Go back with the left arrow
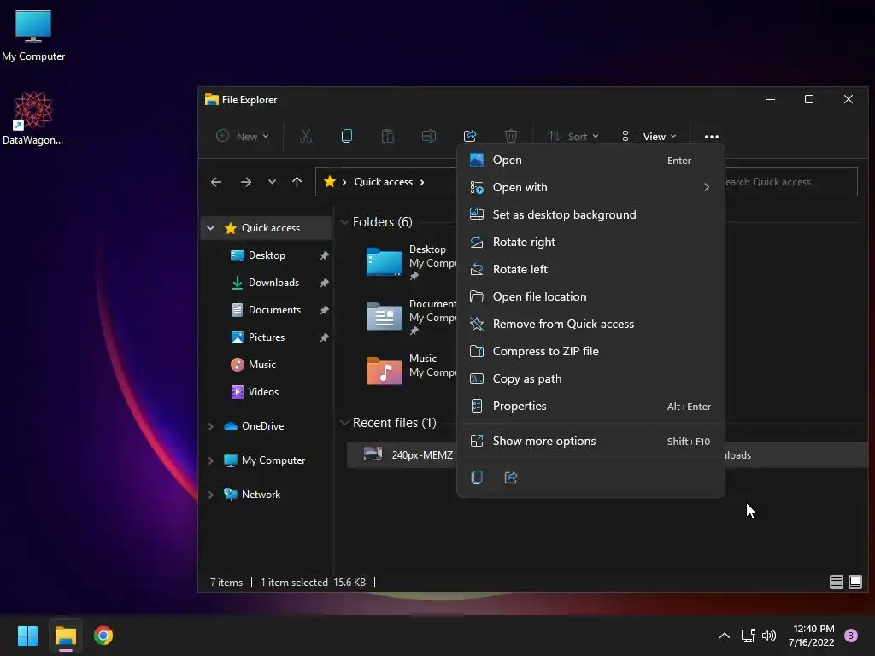The image size is (875, 656). coord(216,182)
